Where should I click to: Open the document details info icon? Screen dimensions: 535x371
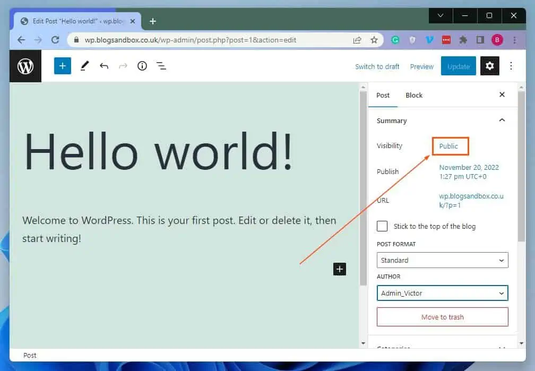142,66
